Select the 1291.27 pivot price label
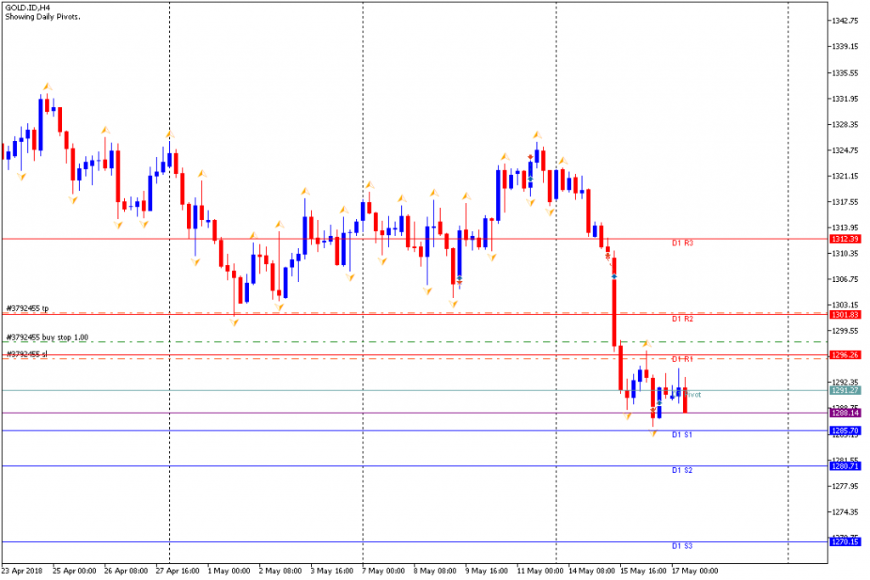Screen dimensions: 870x580 click(845, 391)
